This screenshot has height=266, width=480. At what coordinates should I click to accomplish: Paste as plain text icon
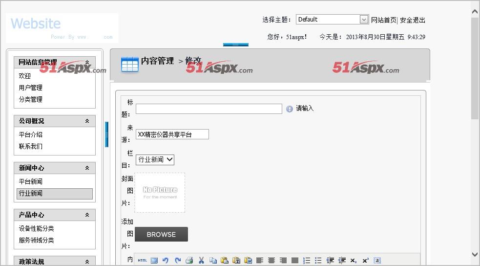236,261
